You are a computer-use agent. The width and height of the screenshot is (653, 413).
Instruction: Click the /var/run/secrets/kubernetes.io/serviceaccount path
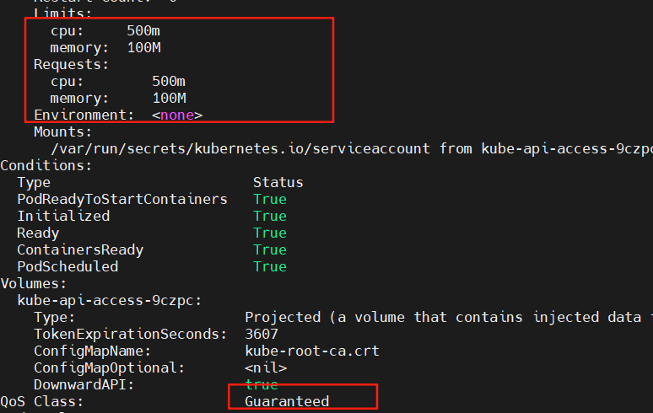tap(240, 148)
